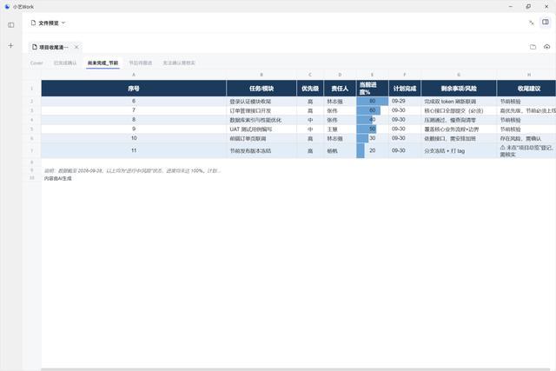Open the folder icon at top right

tap(533, 47)
